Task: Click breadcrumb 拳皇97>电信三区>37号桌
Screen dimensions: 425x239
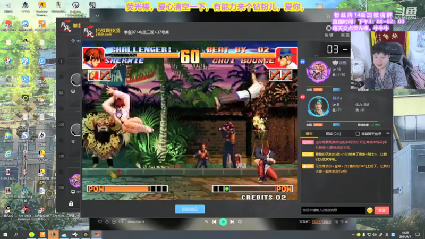Action: (x=147, y=32)
